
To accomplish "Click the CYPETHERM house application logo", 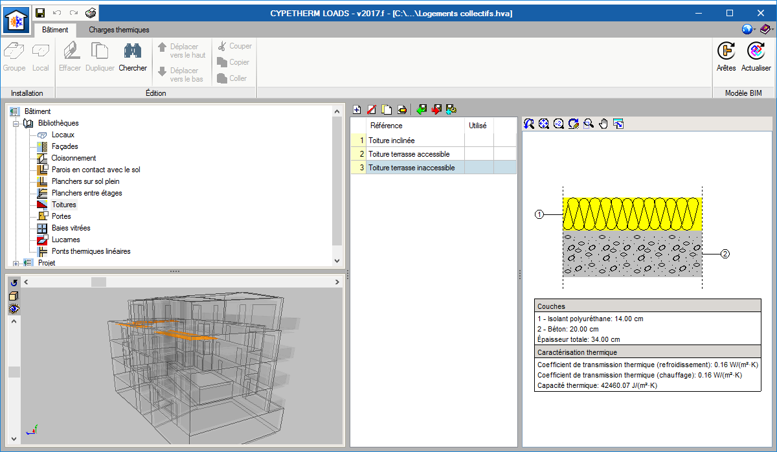I will click(x=16, y=19).
